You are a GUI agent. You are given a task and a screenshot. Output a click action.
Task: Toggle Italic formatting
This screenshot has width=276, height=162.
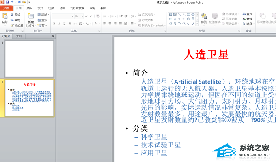point(59,24)
